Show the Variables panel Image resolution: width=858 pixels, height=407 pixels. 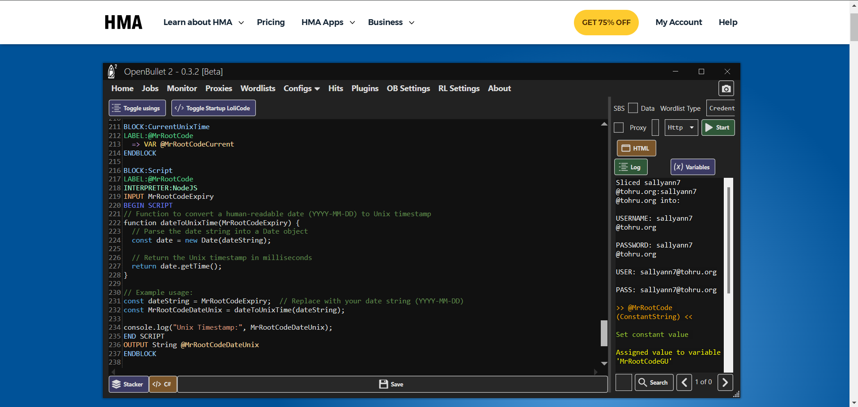point(692,167)
